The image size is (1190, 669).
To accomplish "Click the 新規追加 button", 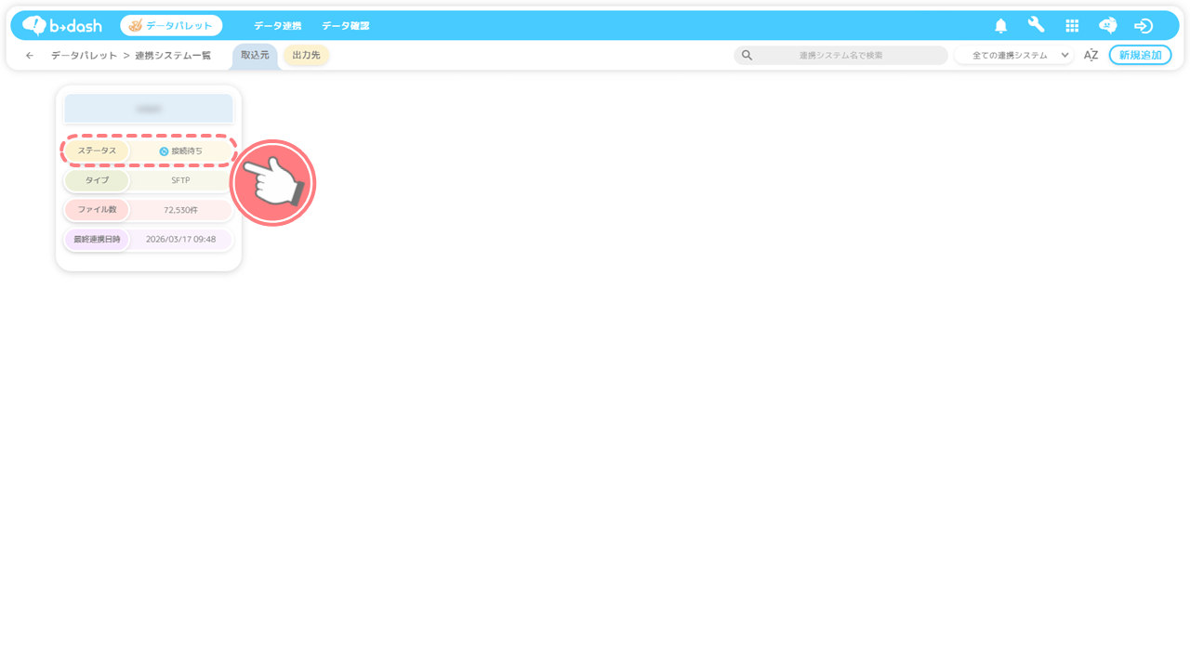I will point(1140,56).
